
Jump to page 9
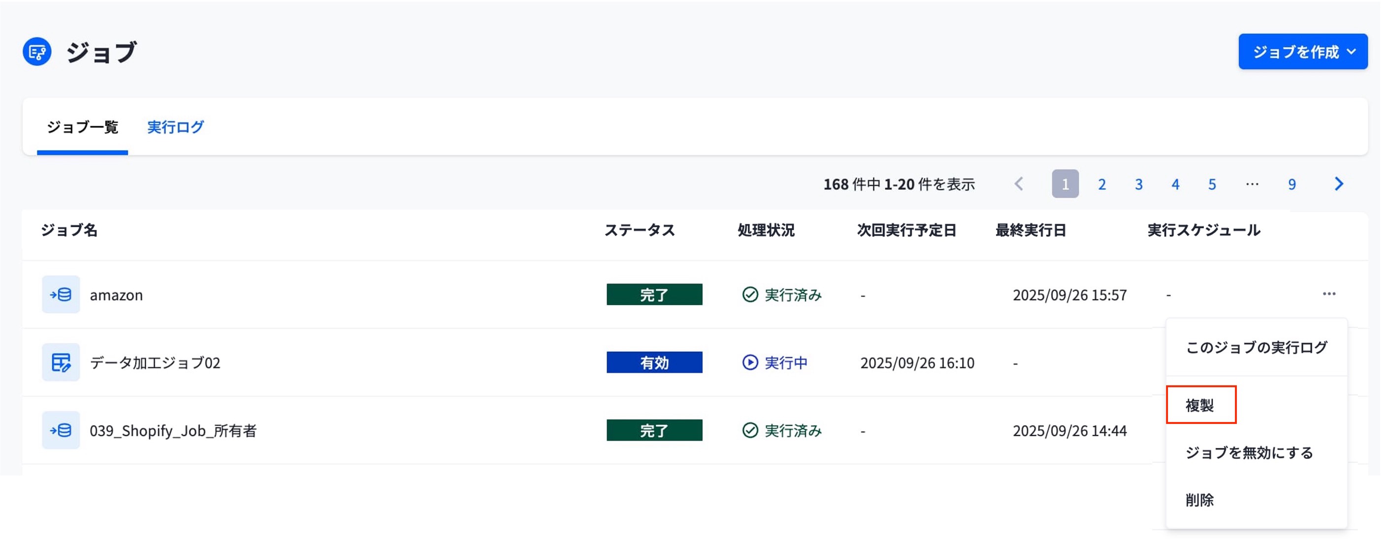point(1292,184)
